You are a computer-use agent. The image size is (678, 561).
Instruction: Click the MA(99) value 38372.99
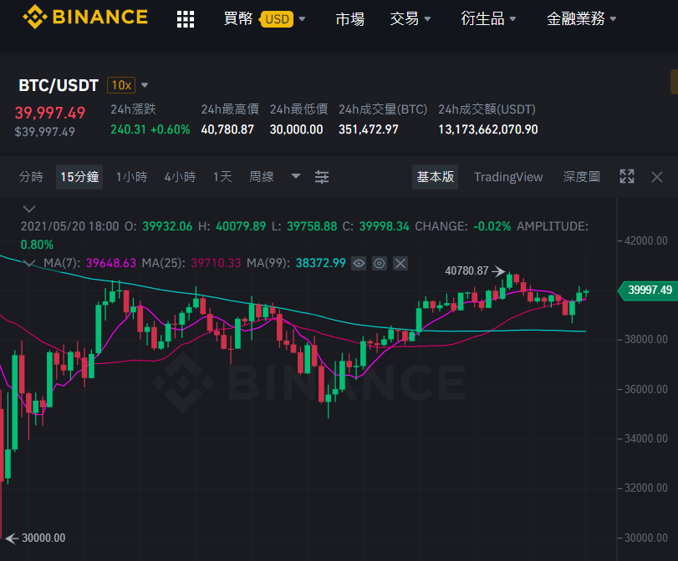(x=321, y=263)
